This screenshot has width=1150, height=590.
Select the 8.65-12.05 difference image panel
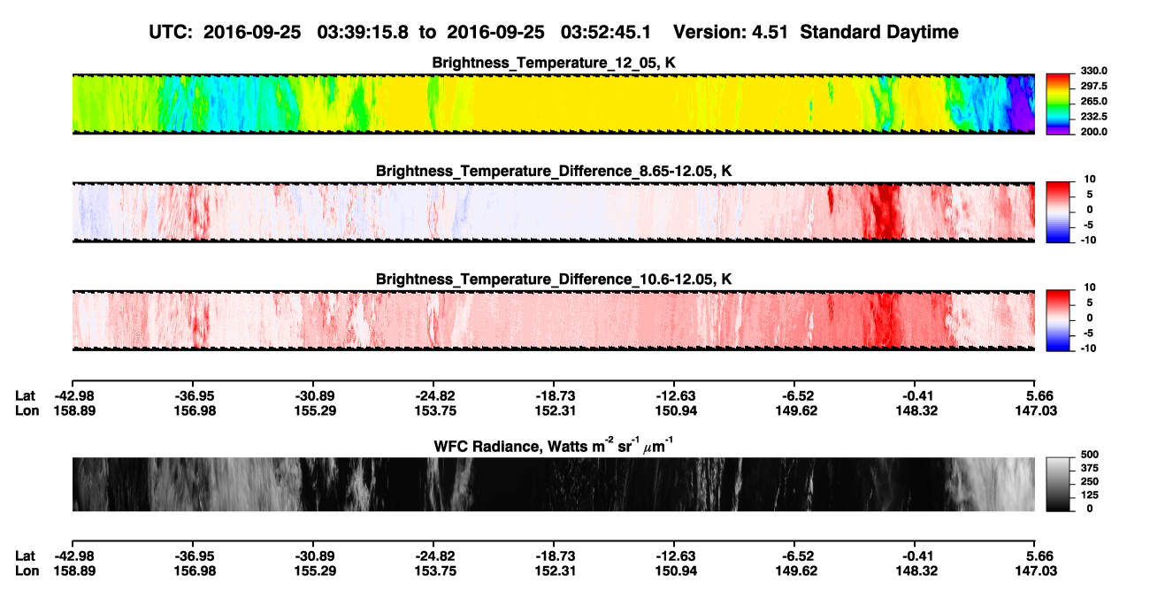click(553, 212)
